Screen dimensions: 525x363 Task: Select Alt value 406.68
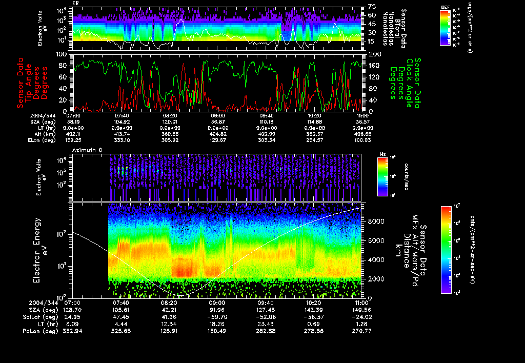click(362, 134)
